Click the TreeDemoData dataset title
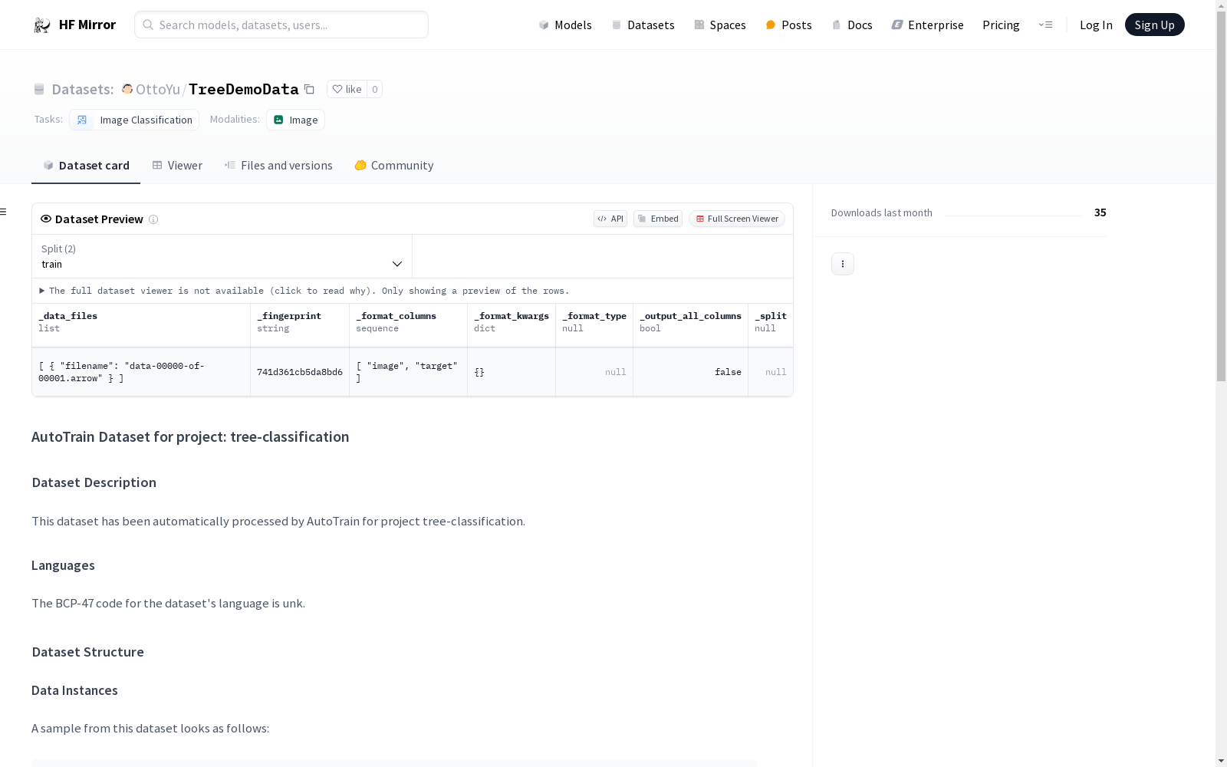The image size is (1227, 767). click(x=244, y=89)
